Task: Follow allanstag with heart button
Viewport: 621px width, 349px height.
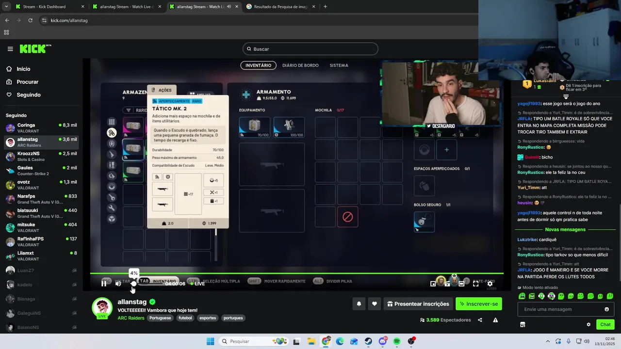Action: [374, 304]
